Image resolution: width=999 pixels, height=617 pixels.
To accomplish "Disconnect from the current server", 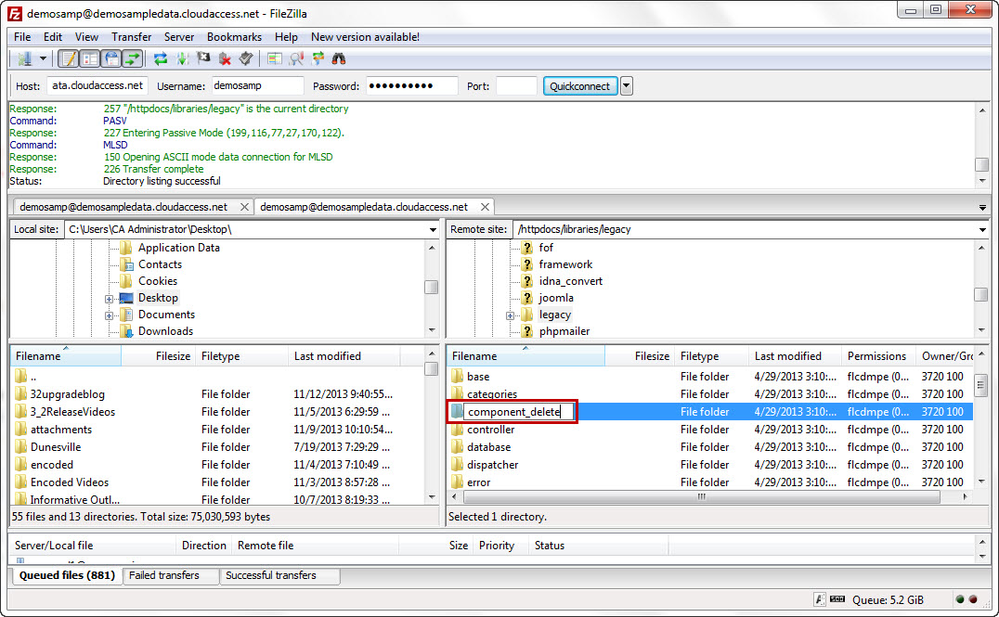I will pos(225,58).
